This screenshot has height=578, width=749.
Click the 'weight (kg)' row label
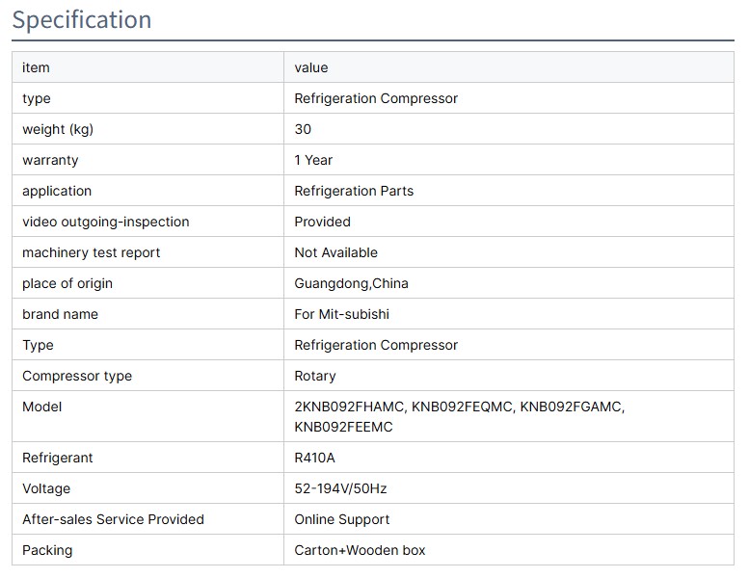(58, 129)
